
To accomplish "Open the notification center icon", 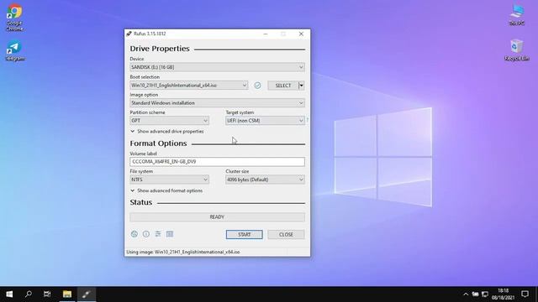I will coord(525,294).
